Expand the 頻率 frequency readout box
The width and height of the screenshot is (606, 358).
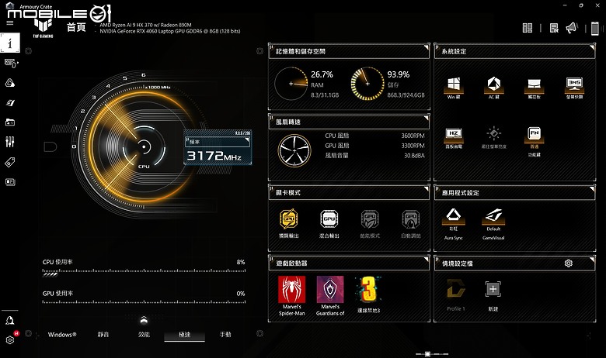(218, 147)
